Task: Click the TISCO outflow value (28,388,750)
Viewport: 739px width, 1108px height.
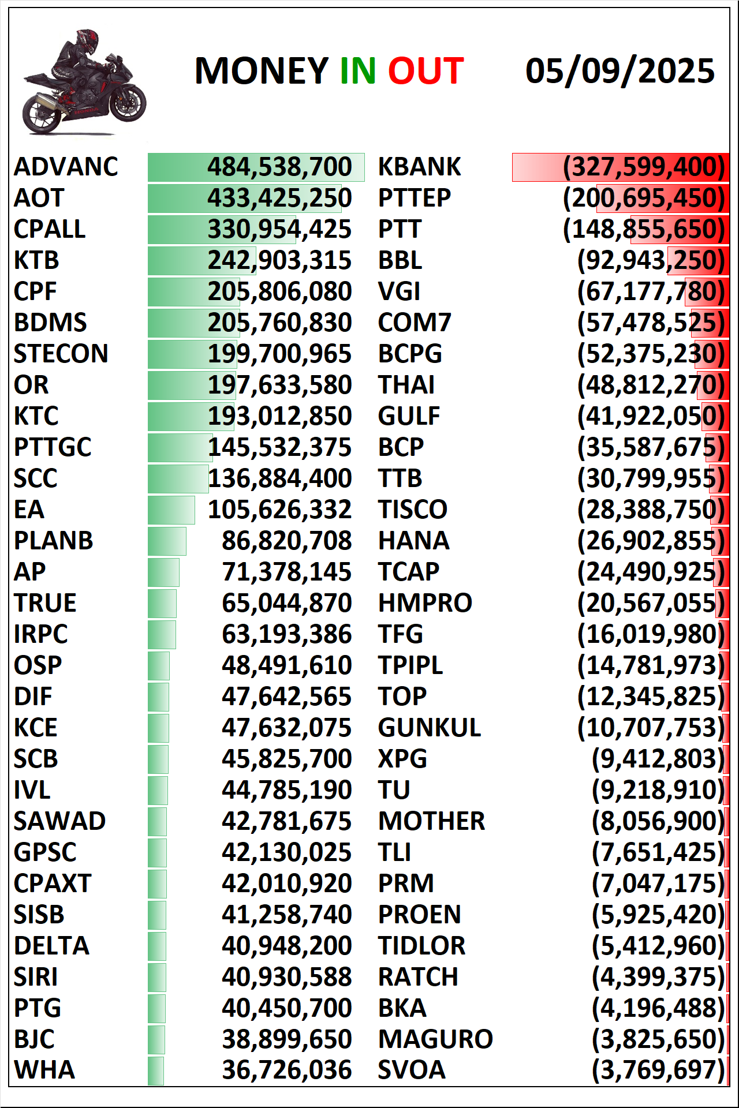Action: [x=651, y=510]
